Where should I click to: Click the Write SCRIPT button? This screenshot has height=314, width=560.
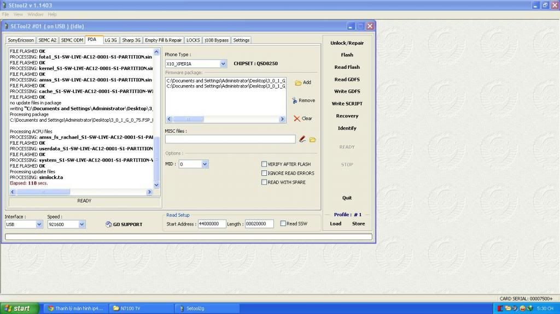(x=347, y=103)
